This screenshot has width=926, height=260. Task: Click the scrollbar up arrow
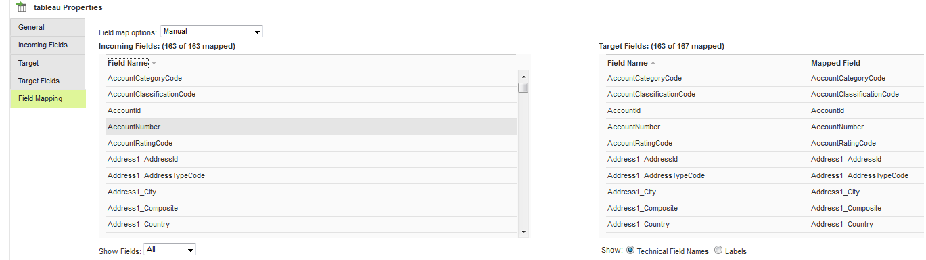523,76
